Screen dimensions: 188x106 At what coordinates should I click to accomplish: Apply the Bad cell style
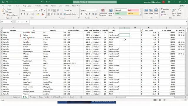click(x=133, y=10)
